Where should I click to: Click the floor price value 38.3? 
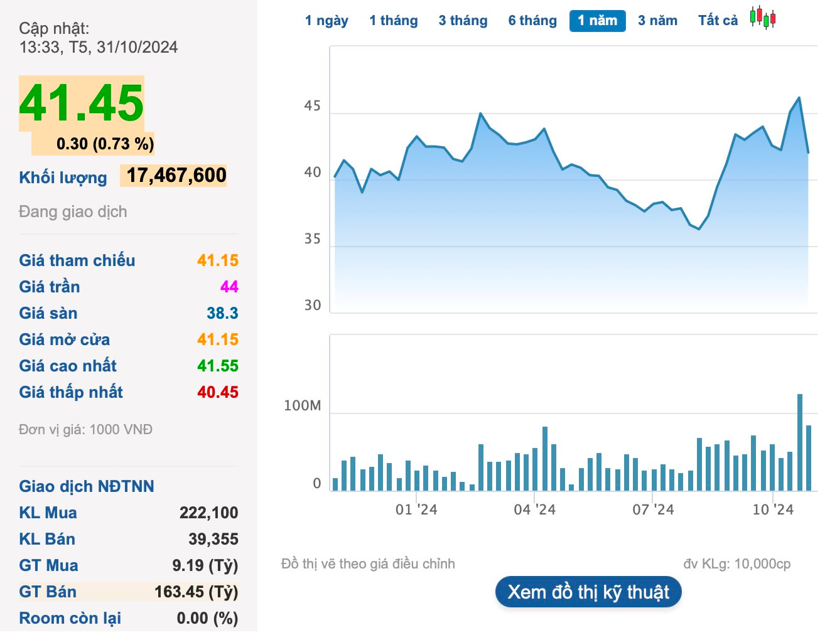(x=222, y=313)
